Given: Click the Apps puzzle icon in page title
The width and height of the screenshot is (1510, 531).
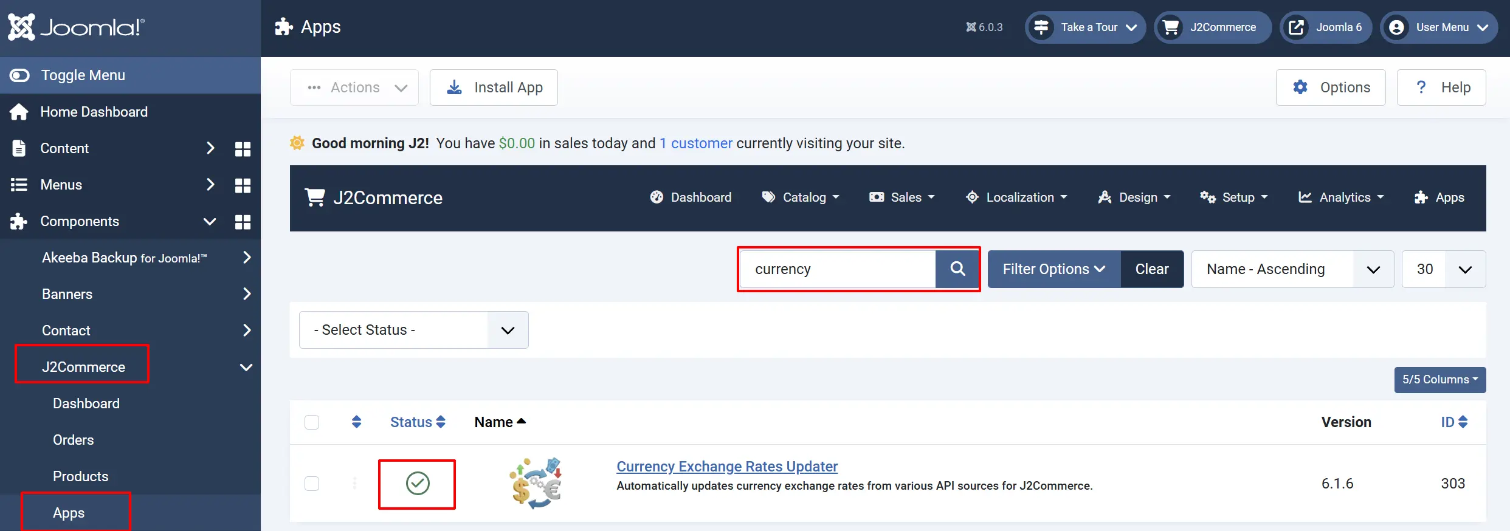Looking at the screenshot, I should coord(284,27).
